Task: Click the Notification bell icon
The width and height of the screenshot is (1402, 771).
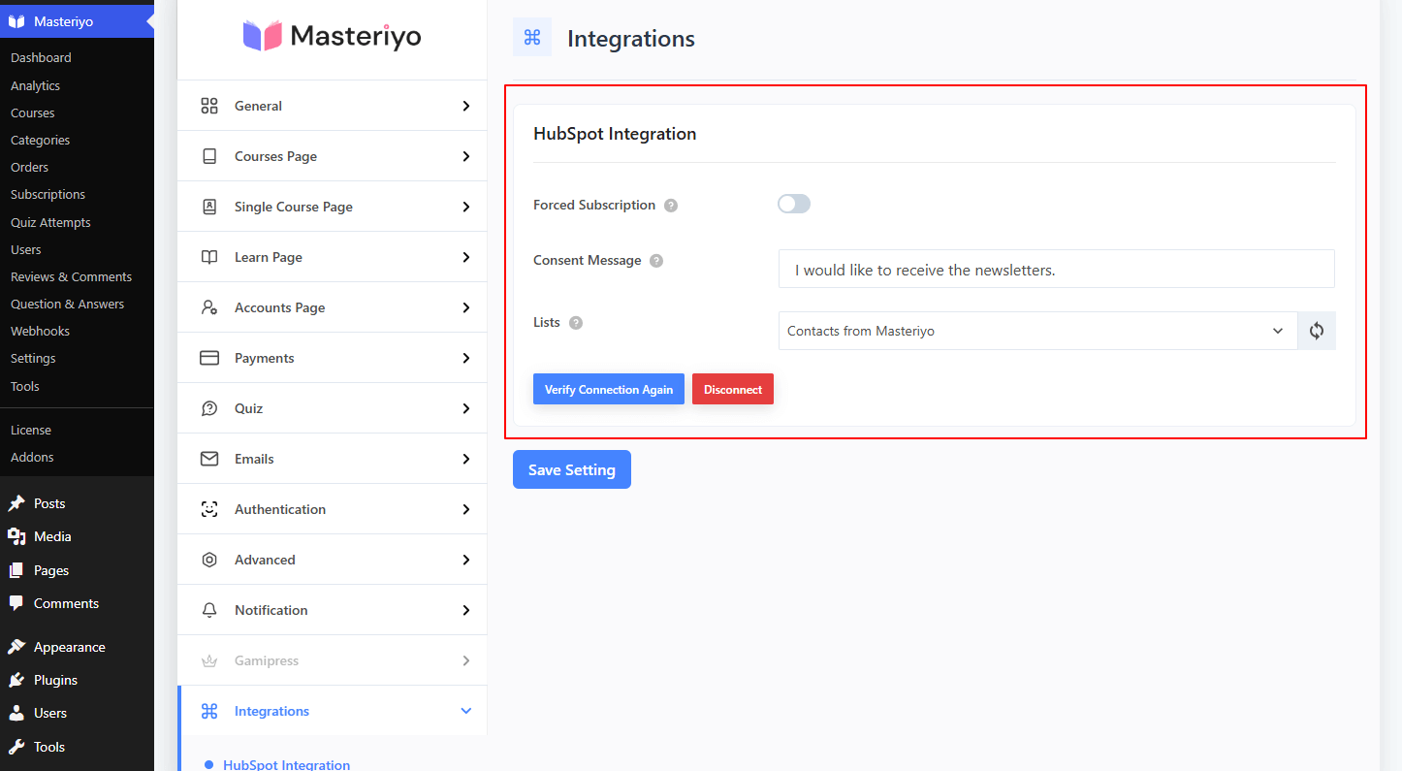Action: (x=209, y=610)
